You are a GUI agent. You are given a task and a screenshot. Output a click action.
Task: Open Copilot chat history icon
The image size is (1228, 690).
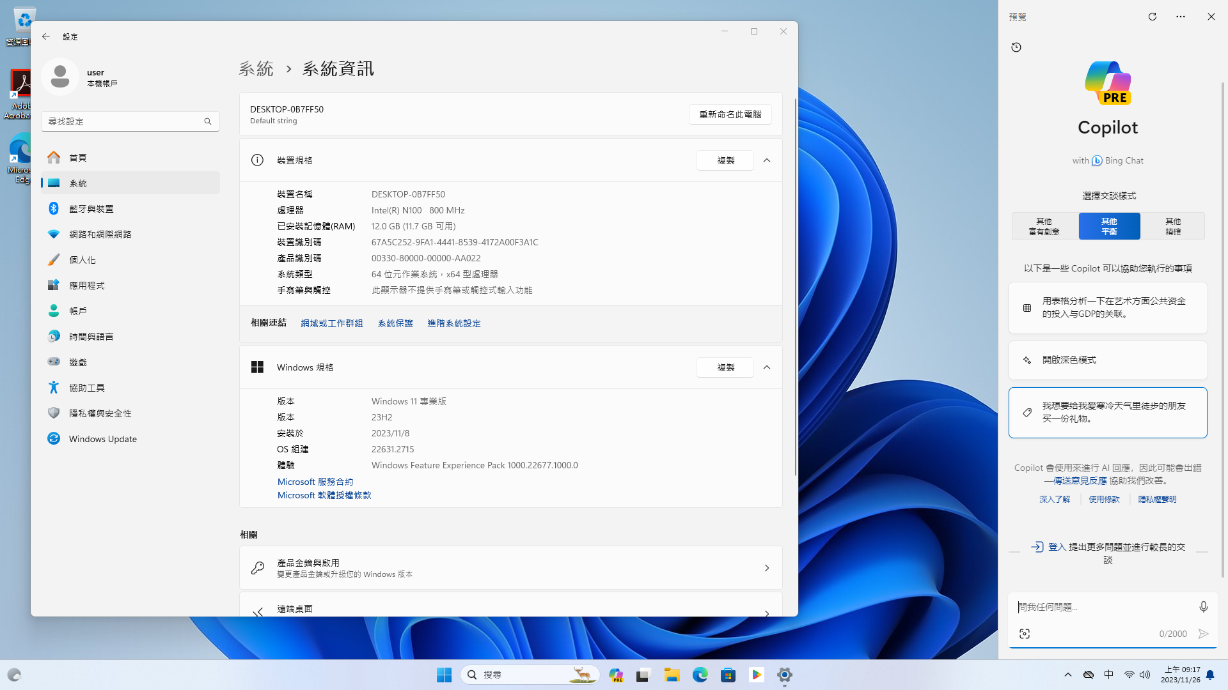pyautogui.click(x=1016, y=47)
